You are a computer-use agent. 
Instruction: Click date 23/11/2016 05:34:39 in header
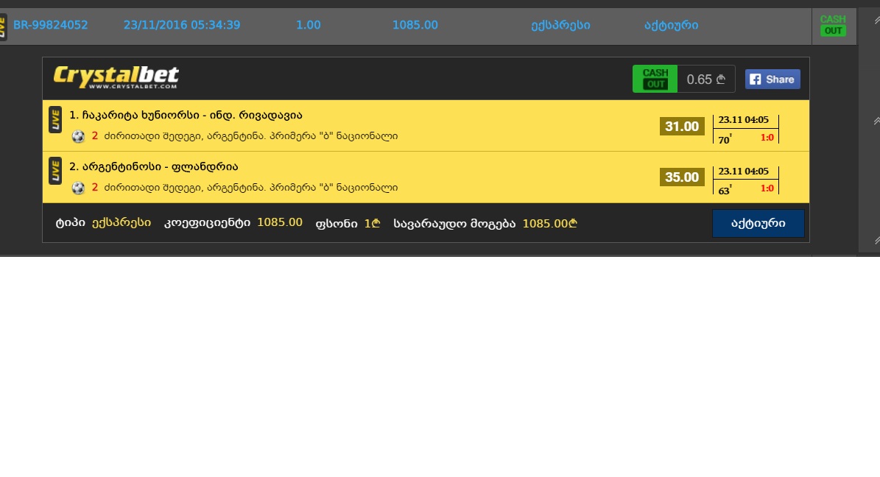[x=182, y=25]
